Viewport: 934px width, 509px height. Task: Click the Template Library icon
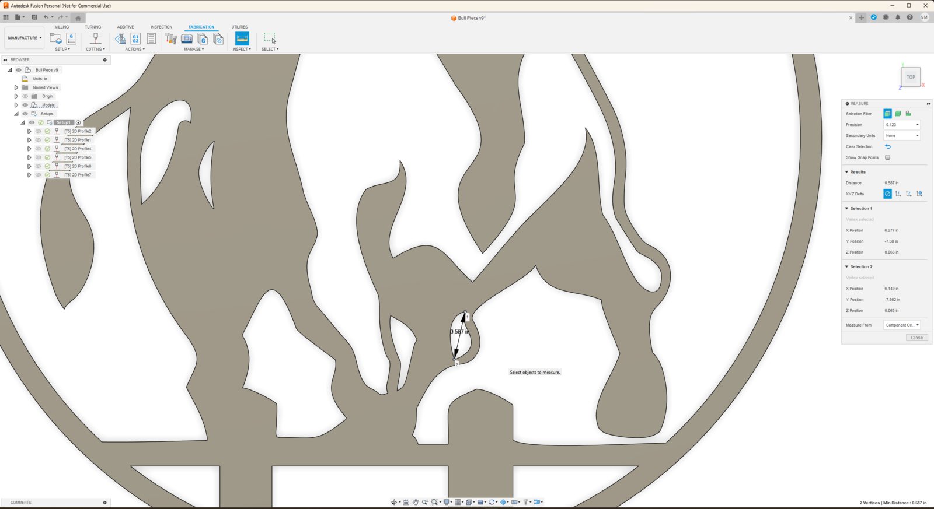pos(218,38)
